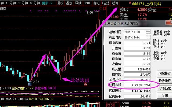172x107 pixels.
Task: Click the 叠加 toolbar button
Action: pos(69,3)
